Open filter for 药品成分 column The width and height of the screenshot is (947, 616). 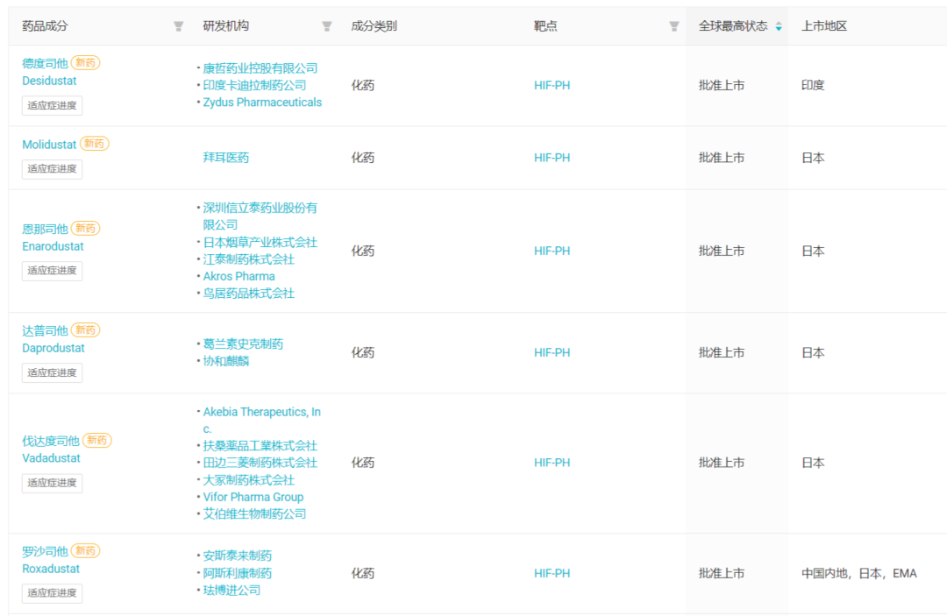pos(178,26)
